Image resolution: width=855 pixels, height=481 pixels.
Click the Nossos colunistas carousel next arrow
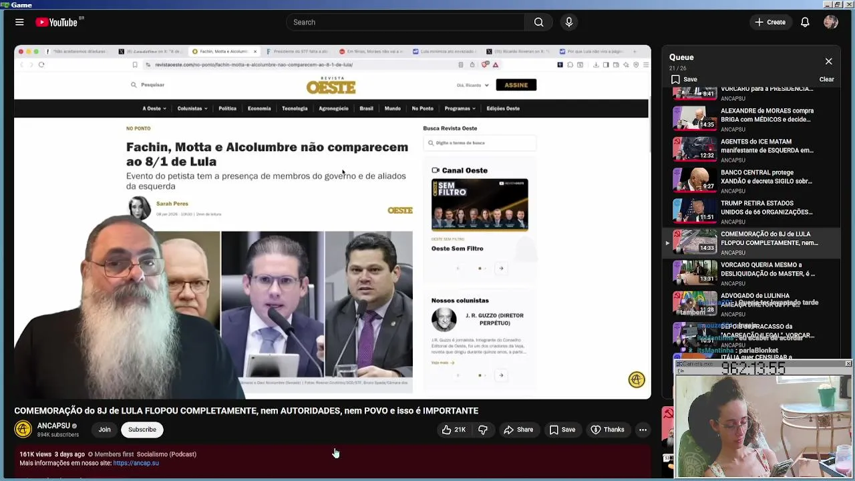(501, 375)
